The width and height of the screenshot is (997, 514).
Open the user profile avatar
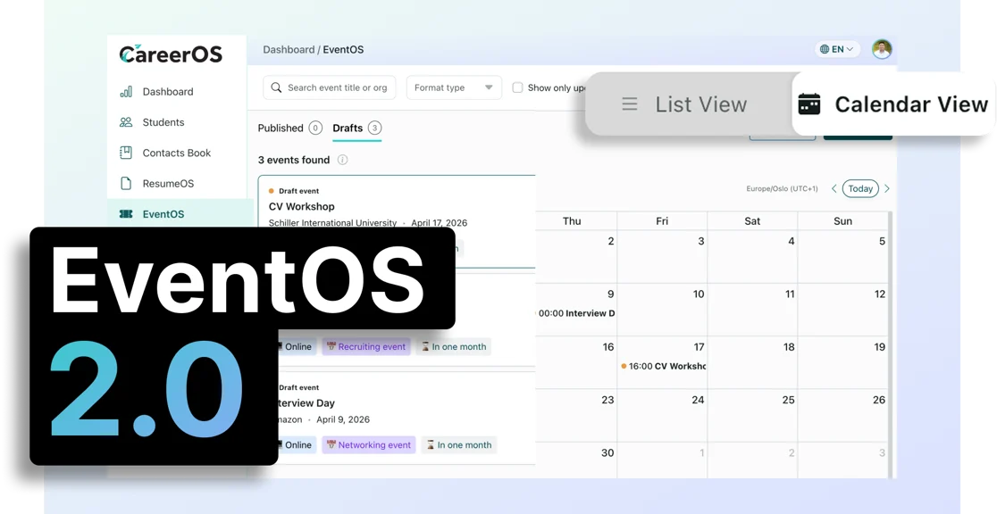pyautogui.click(x=882, y=49)
